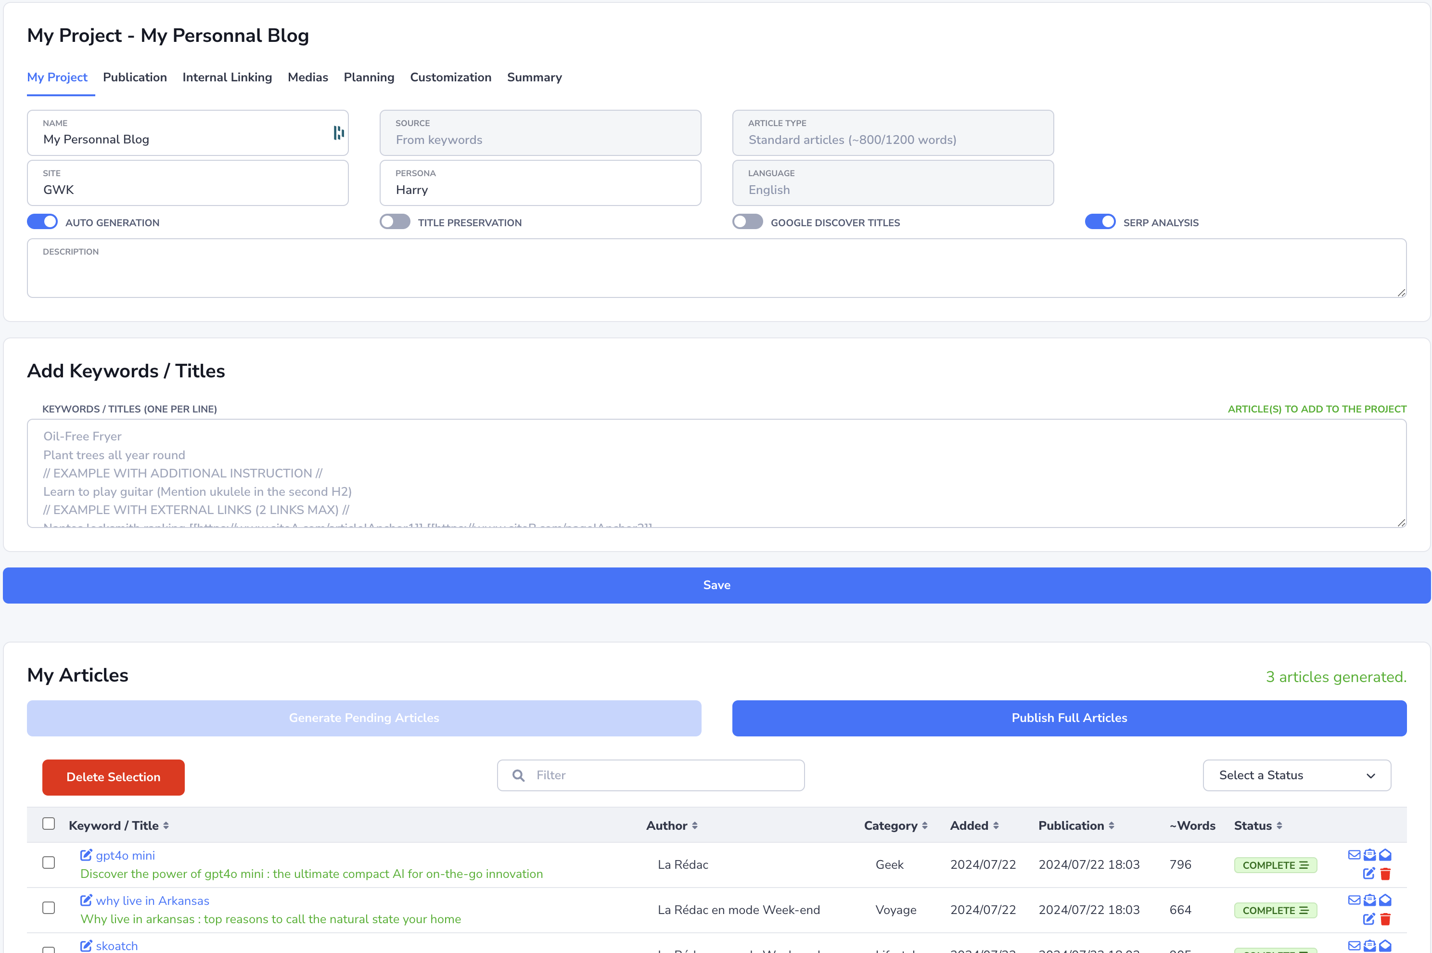Viewport: 1432px width, 953px height.
Task: Open the Internal Linking tab
Action: [x=227, y=77]
